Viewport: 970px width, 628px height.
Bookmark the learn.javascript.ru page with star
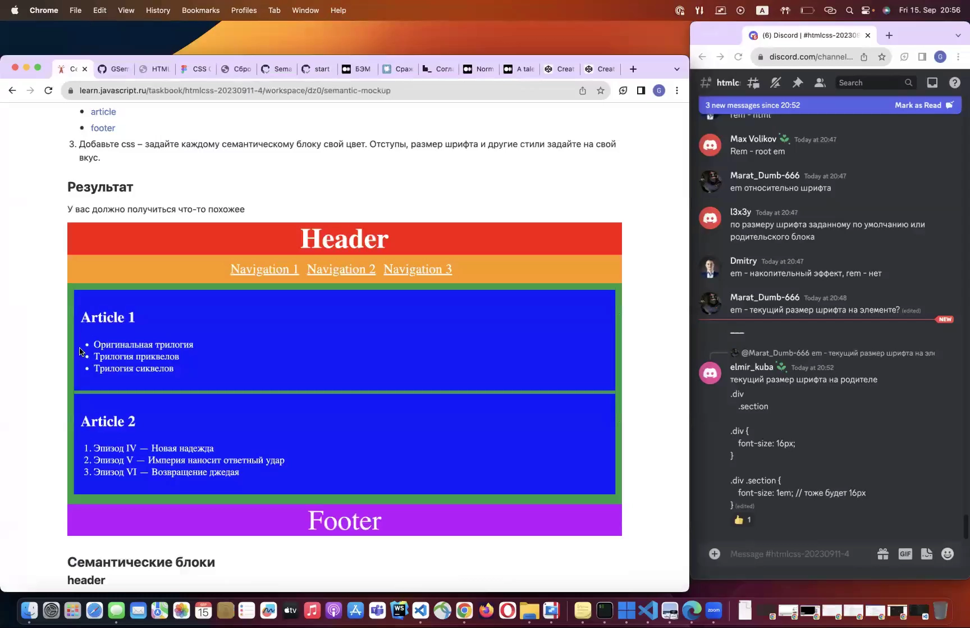click(601, 90)
